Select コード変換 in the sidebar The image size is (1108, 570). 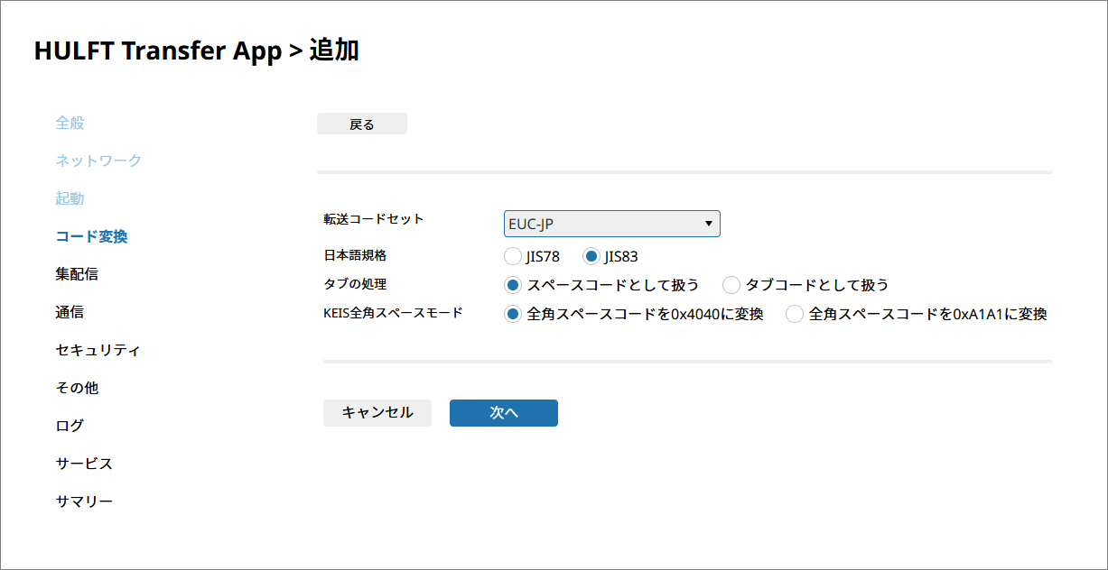point(91,236)
